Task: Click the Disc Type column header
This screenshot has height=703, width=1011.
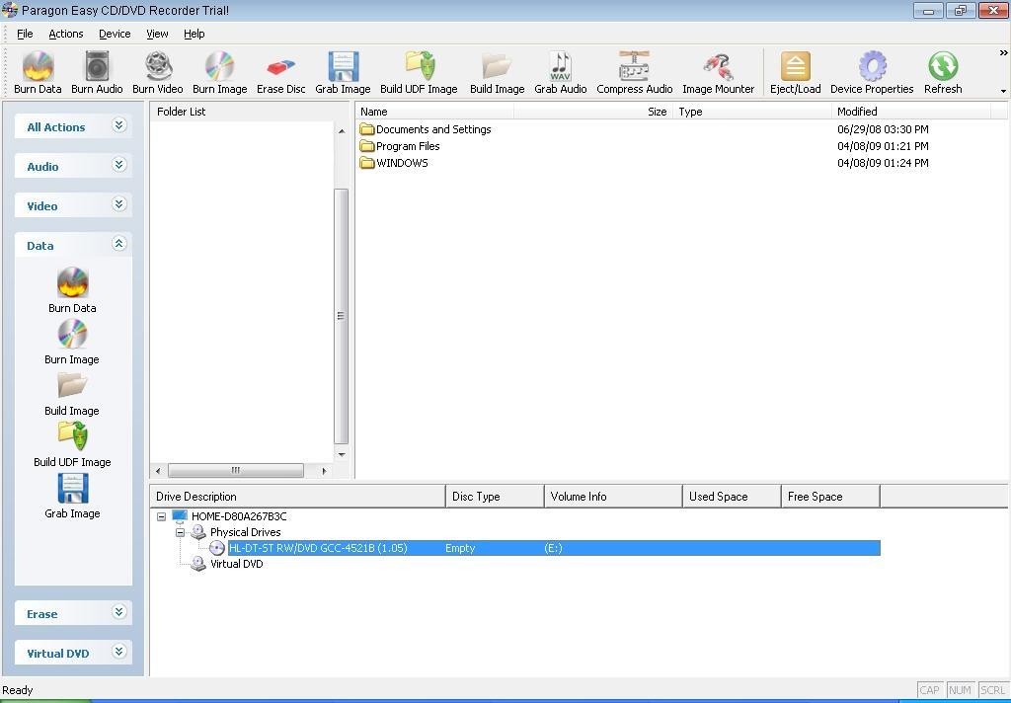Action: 496,497
